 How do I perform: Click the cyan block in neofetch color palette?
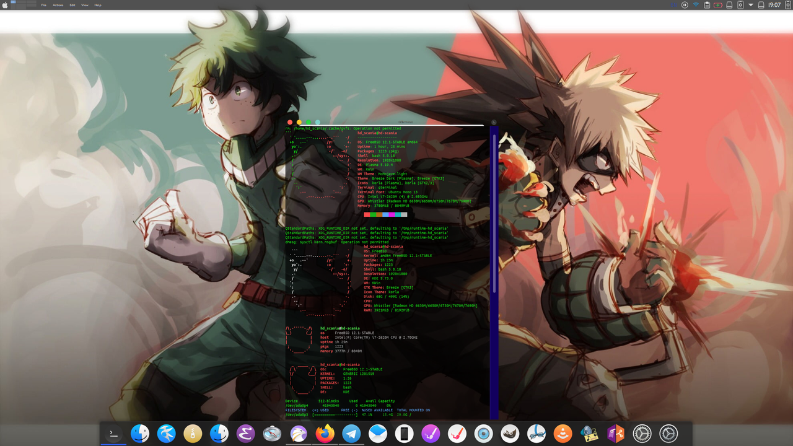[x=398, y=214]
